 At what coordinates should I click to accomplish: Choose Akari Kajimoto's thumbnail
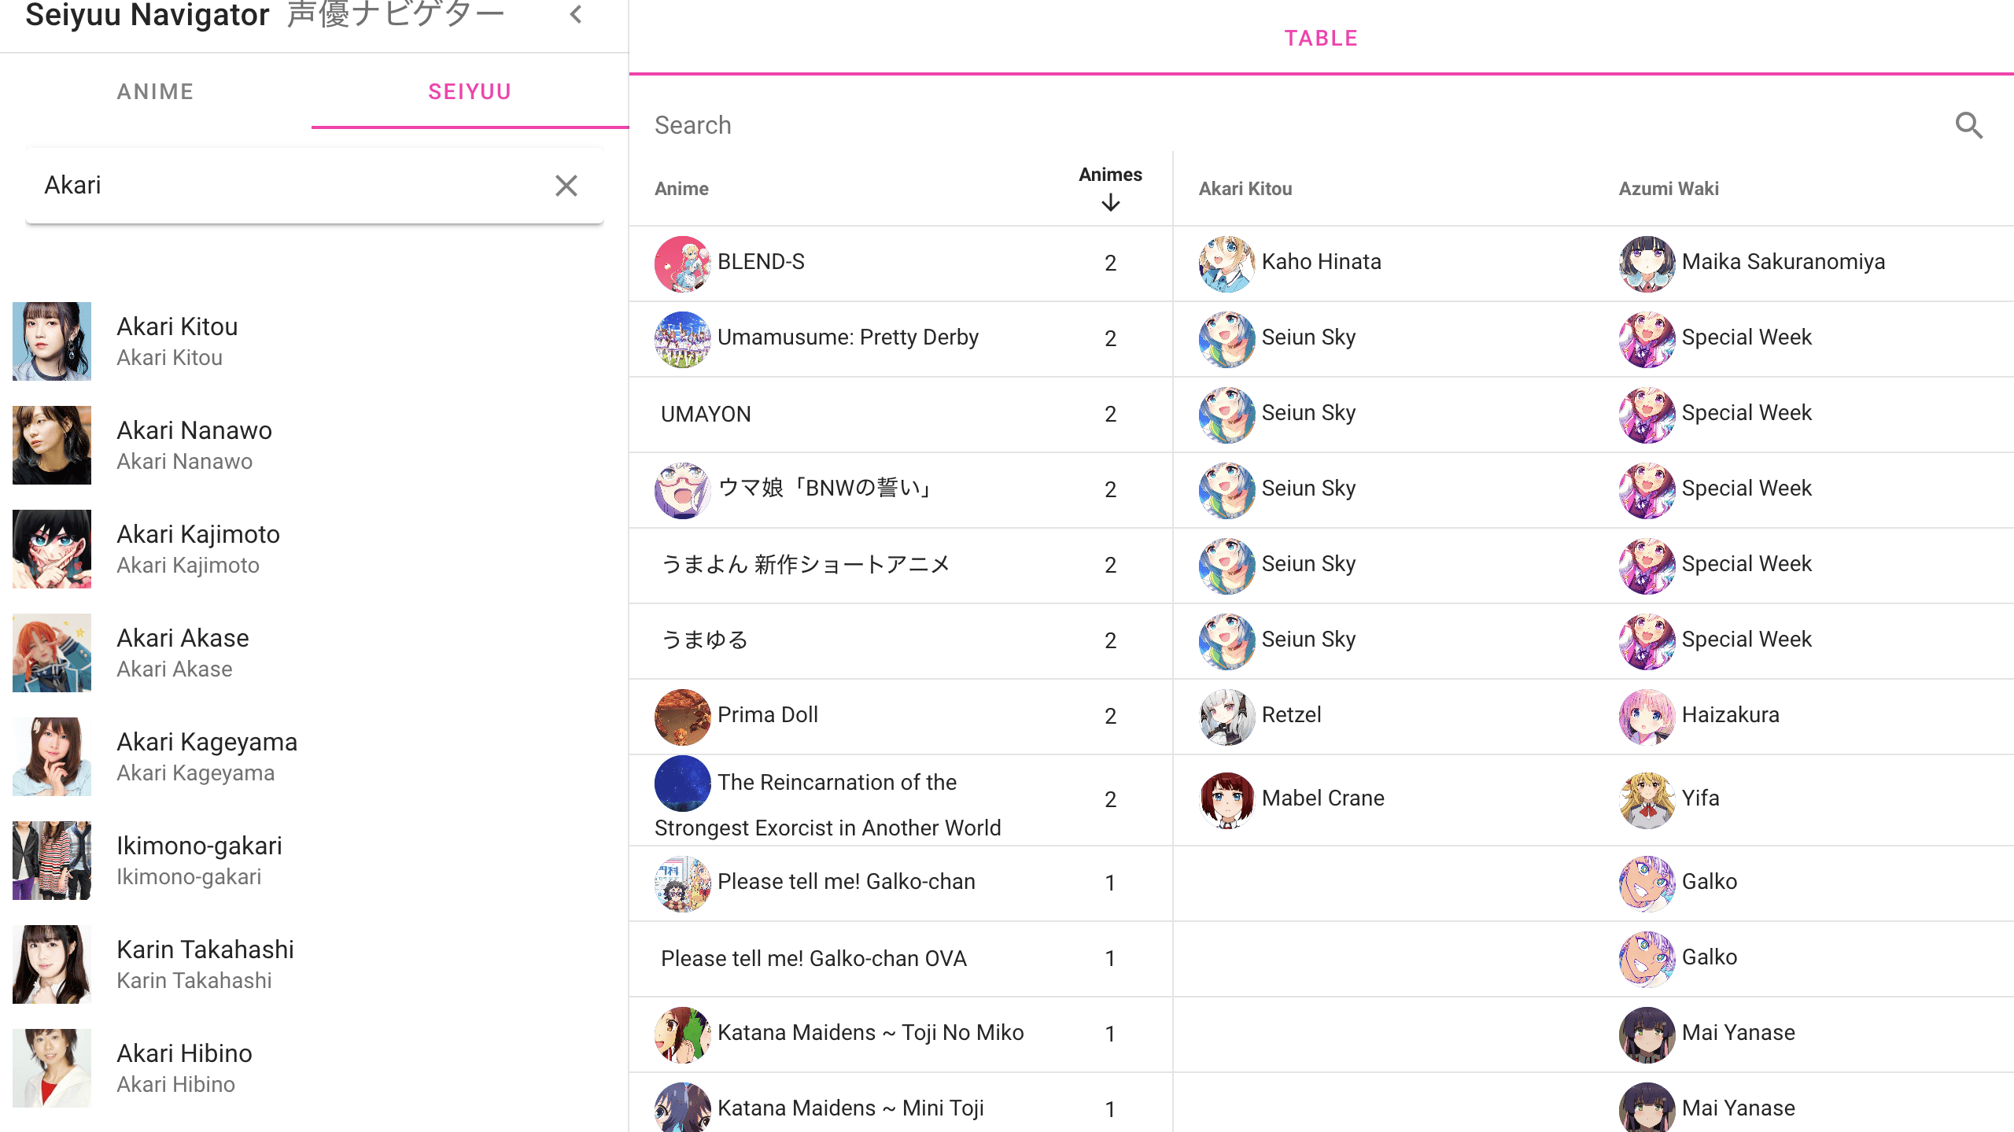[52, 549]
